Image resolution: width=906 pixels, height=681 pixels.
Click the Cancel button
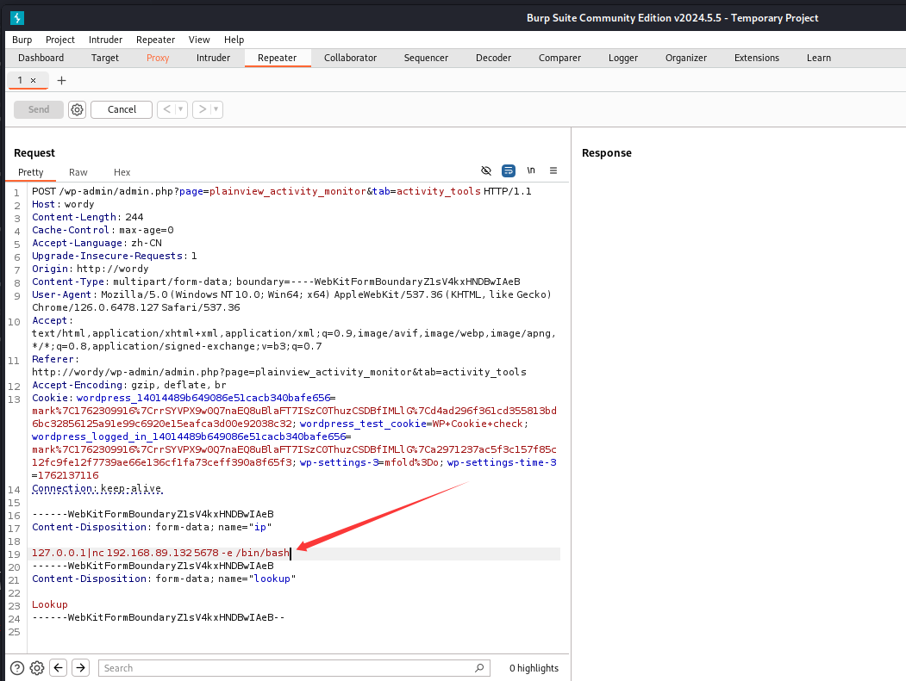coord(122,109)
